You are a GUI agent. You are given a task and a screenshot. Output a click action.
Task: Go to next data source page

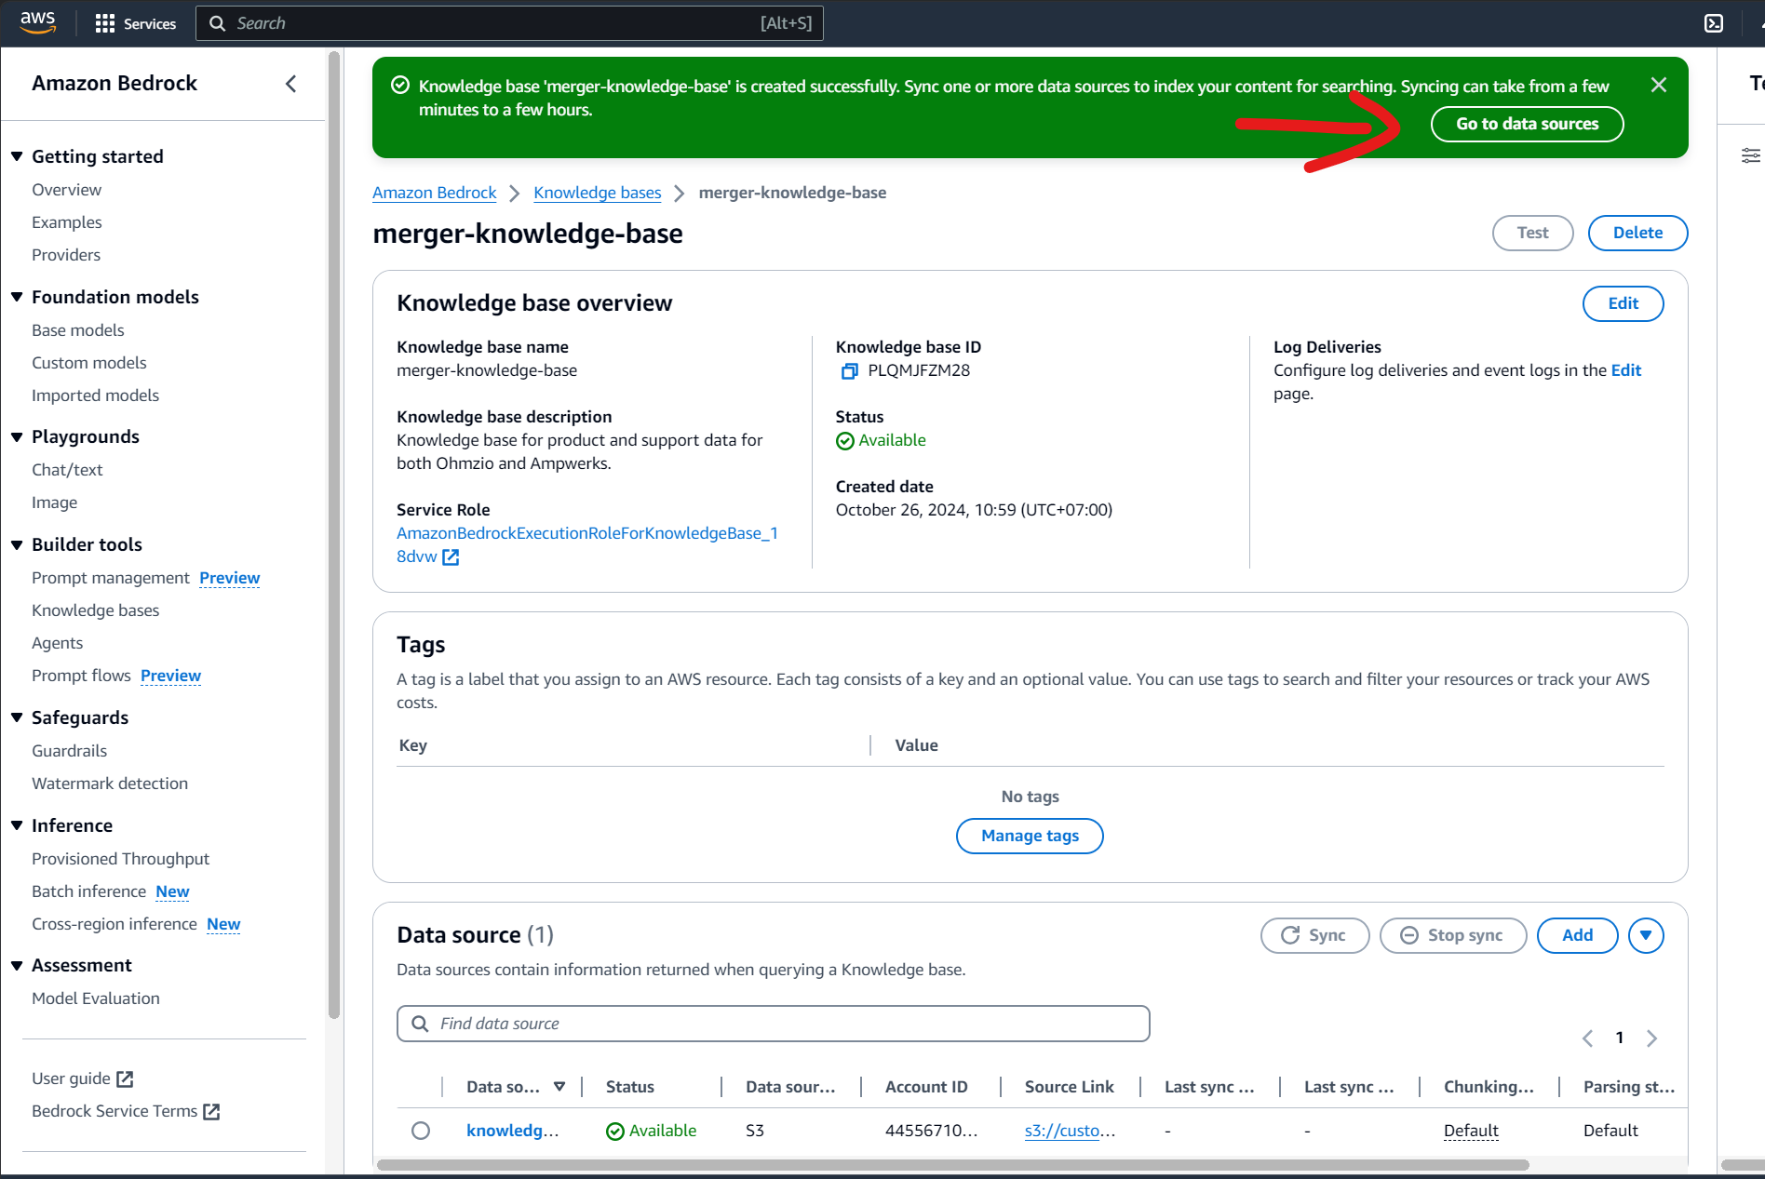pyautogui.click(x=1652, y=1038)
